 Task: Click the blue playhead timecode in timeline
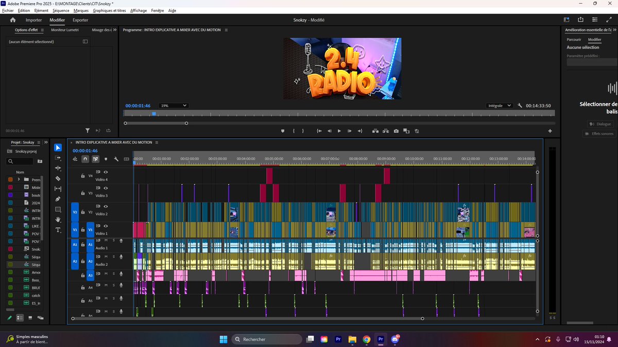(x=85, y=151)
